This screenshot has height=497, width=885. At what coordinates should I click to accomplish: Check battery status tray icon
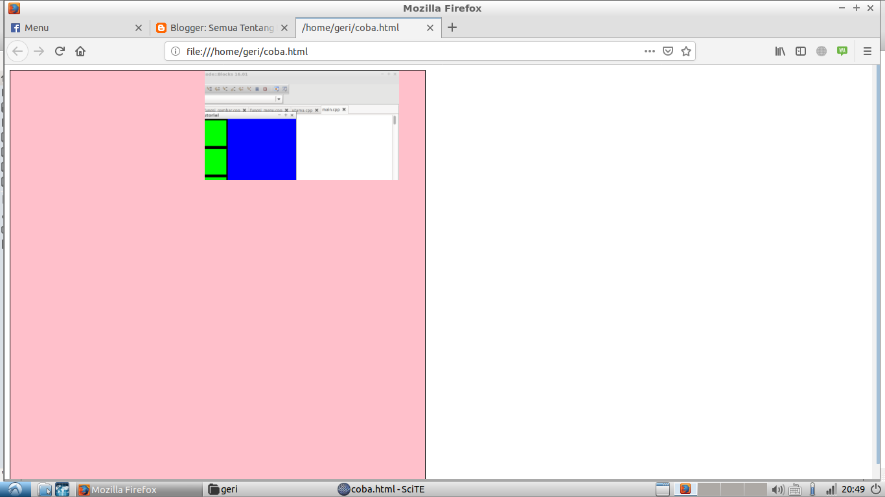point(812,489)
